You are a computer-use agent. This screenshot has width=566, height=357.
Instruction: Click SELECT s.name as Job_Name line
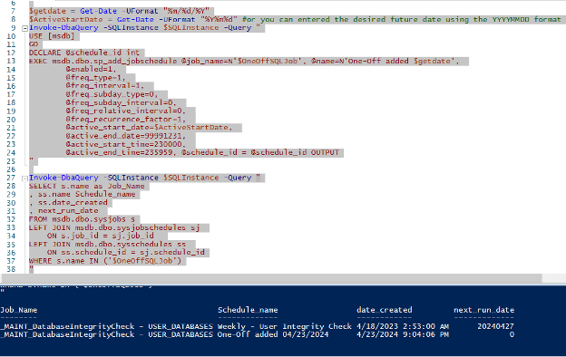pyautogui.click(x=87, y=186)
